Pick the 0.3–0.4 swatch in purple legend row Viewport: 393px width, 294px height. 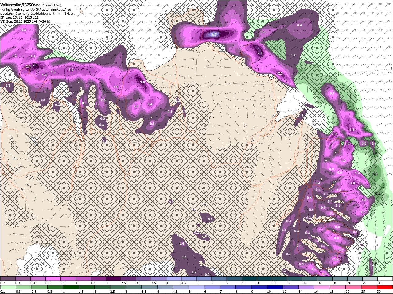(23, 278)
